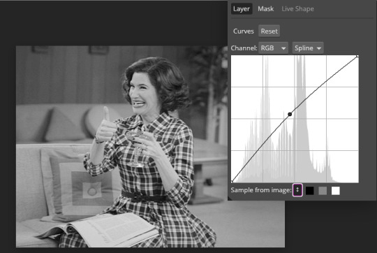Click the RGB dropdown arrow

point(283,48)
